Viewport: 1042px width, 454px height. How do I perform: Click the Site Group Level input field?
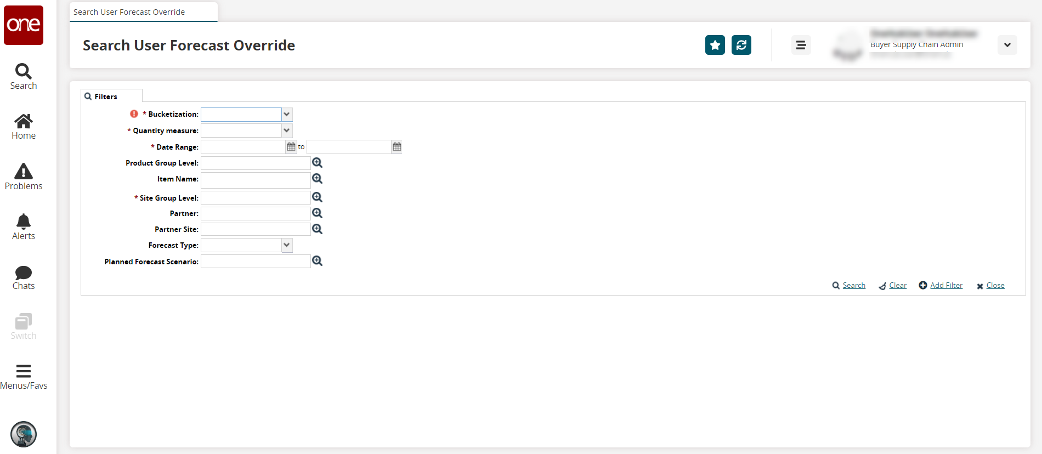tap(256, 198)
